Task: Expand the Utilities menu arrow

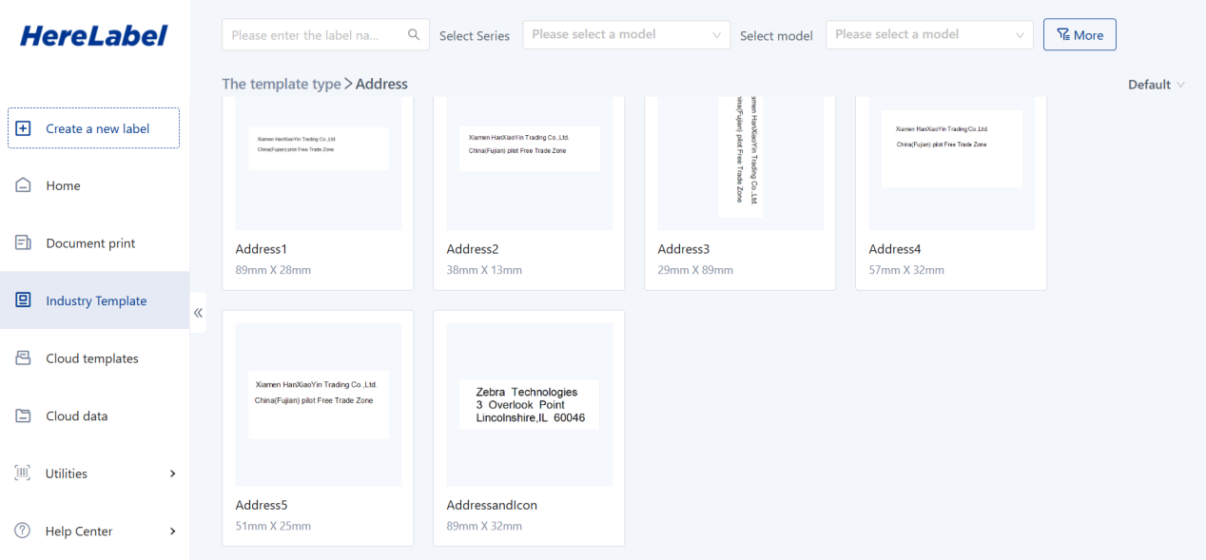Action: pyautogui.click(x=172, y=473)
